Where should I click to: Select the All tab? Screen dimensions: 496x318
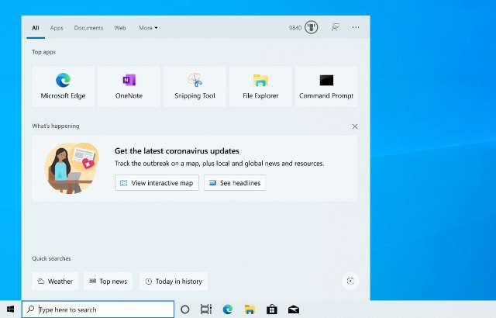coord(36,28)
